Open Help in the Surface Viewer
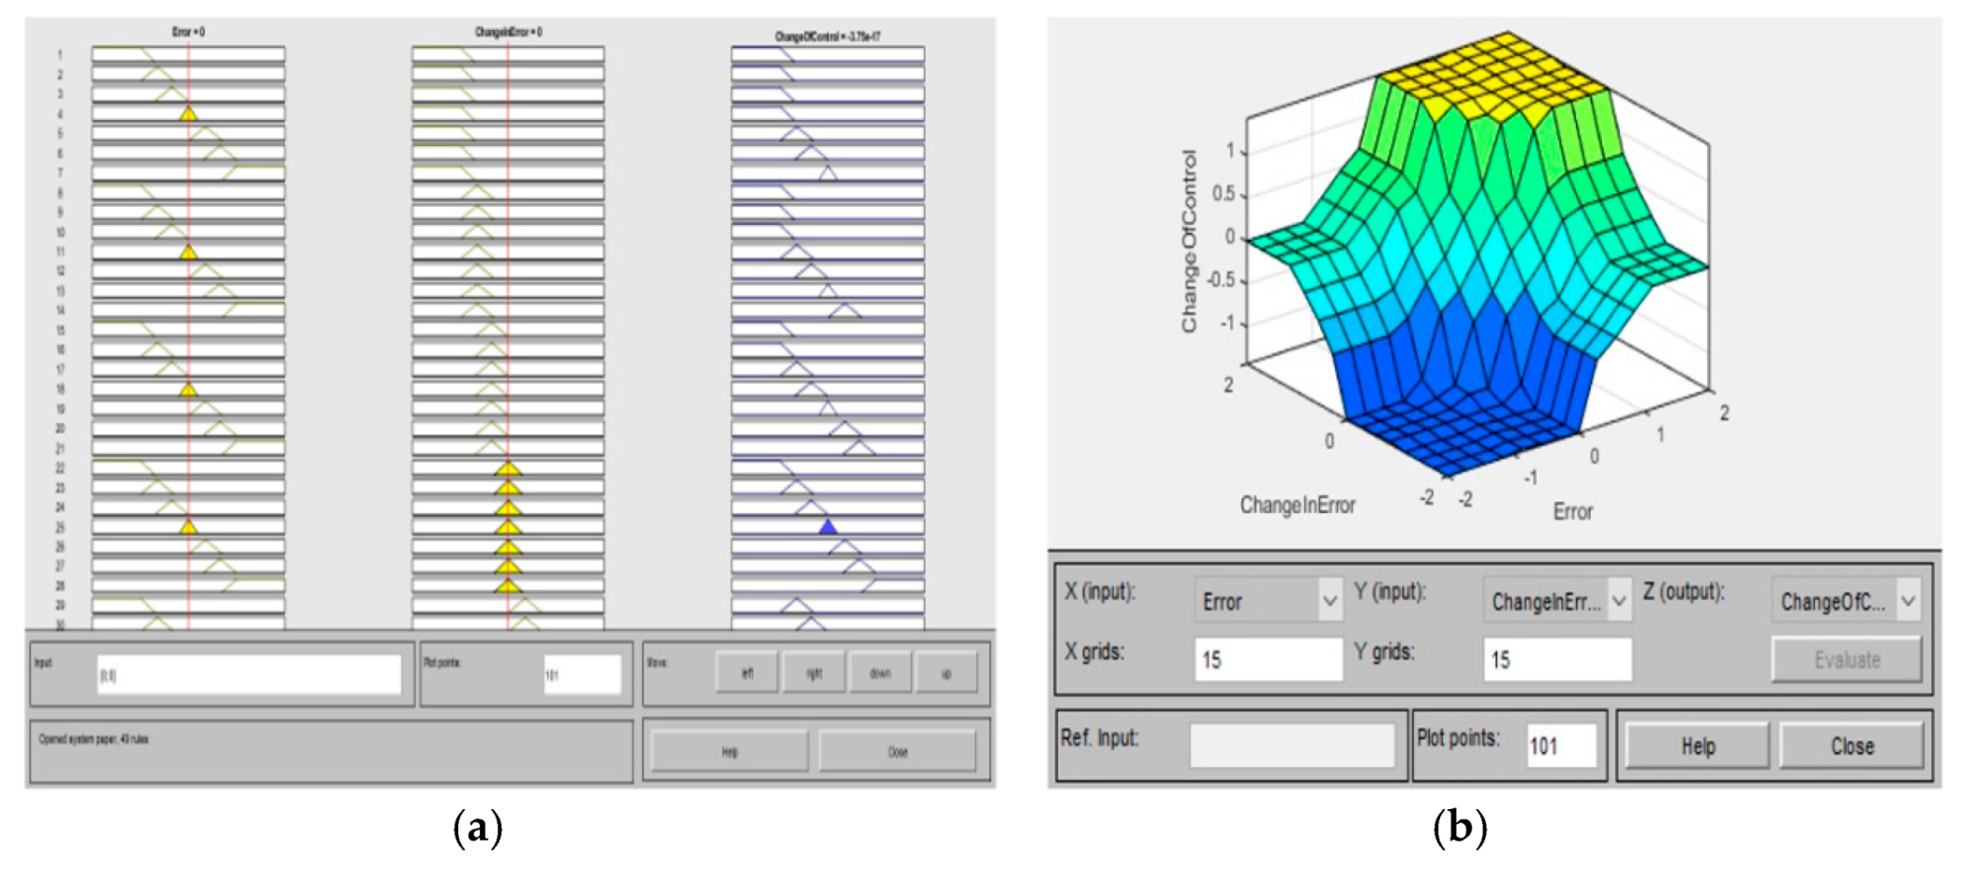Image resolution: width=1962 pixels, height=869 pixels. point(1697,746)
